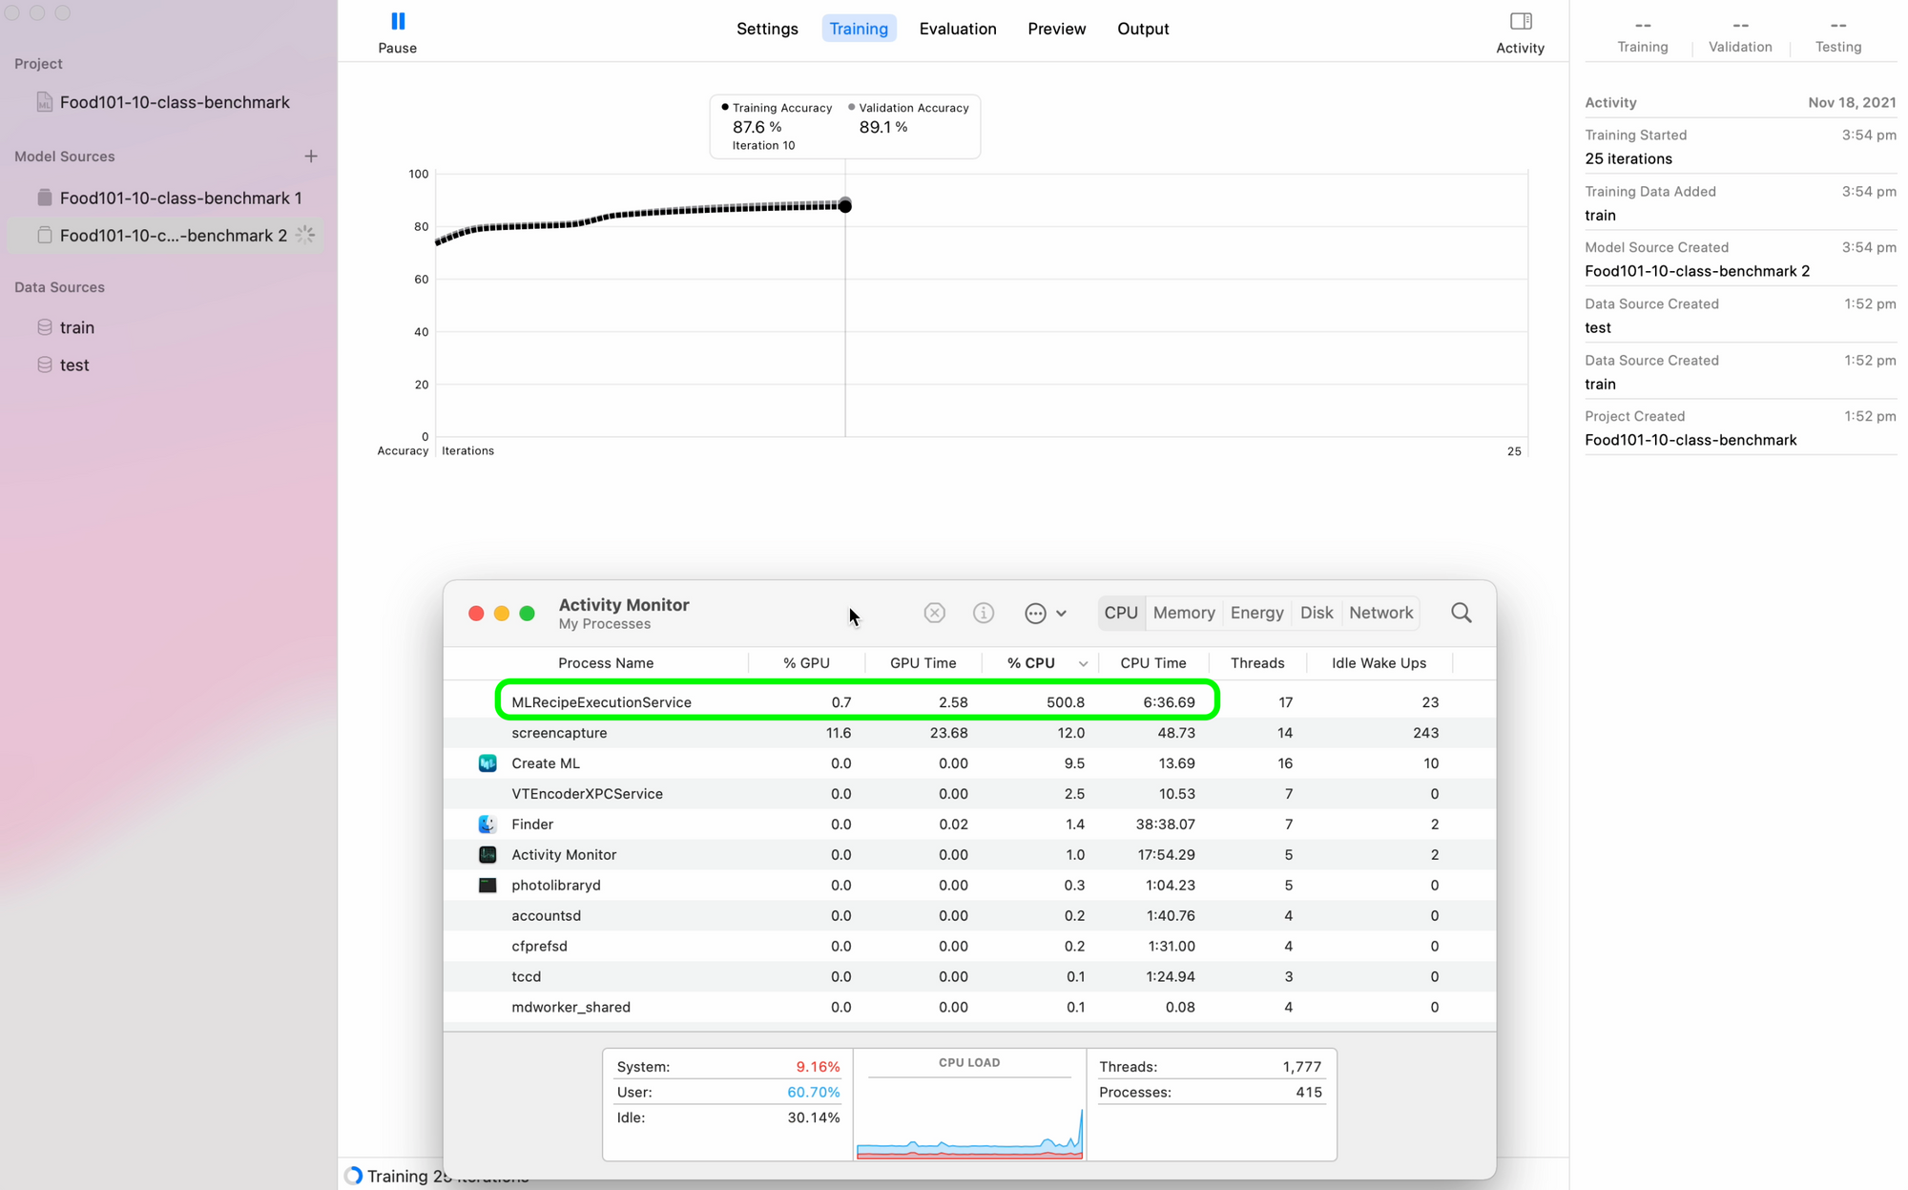Select Food101-10-class-benchmark-1 model source
This screenshot has height=1190, width=1908.
click(x=179, y=198)
